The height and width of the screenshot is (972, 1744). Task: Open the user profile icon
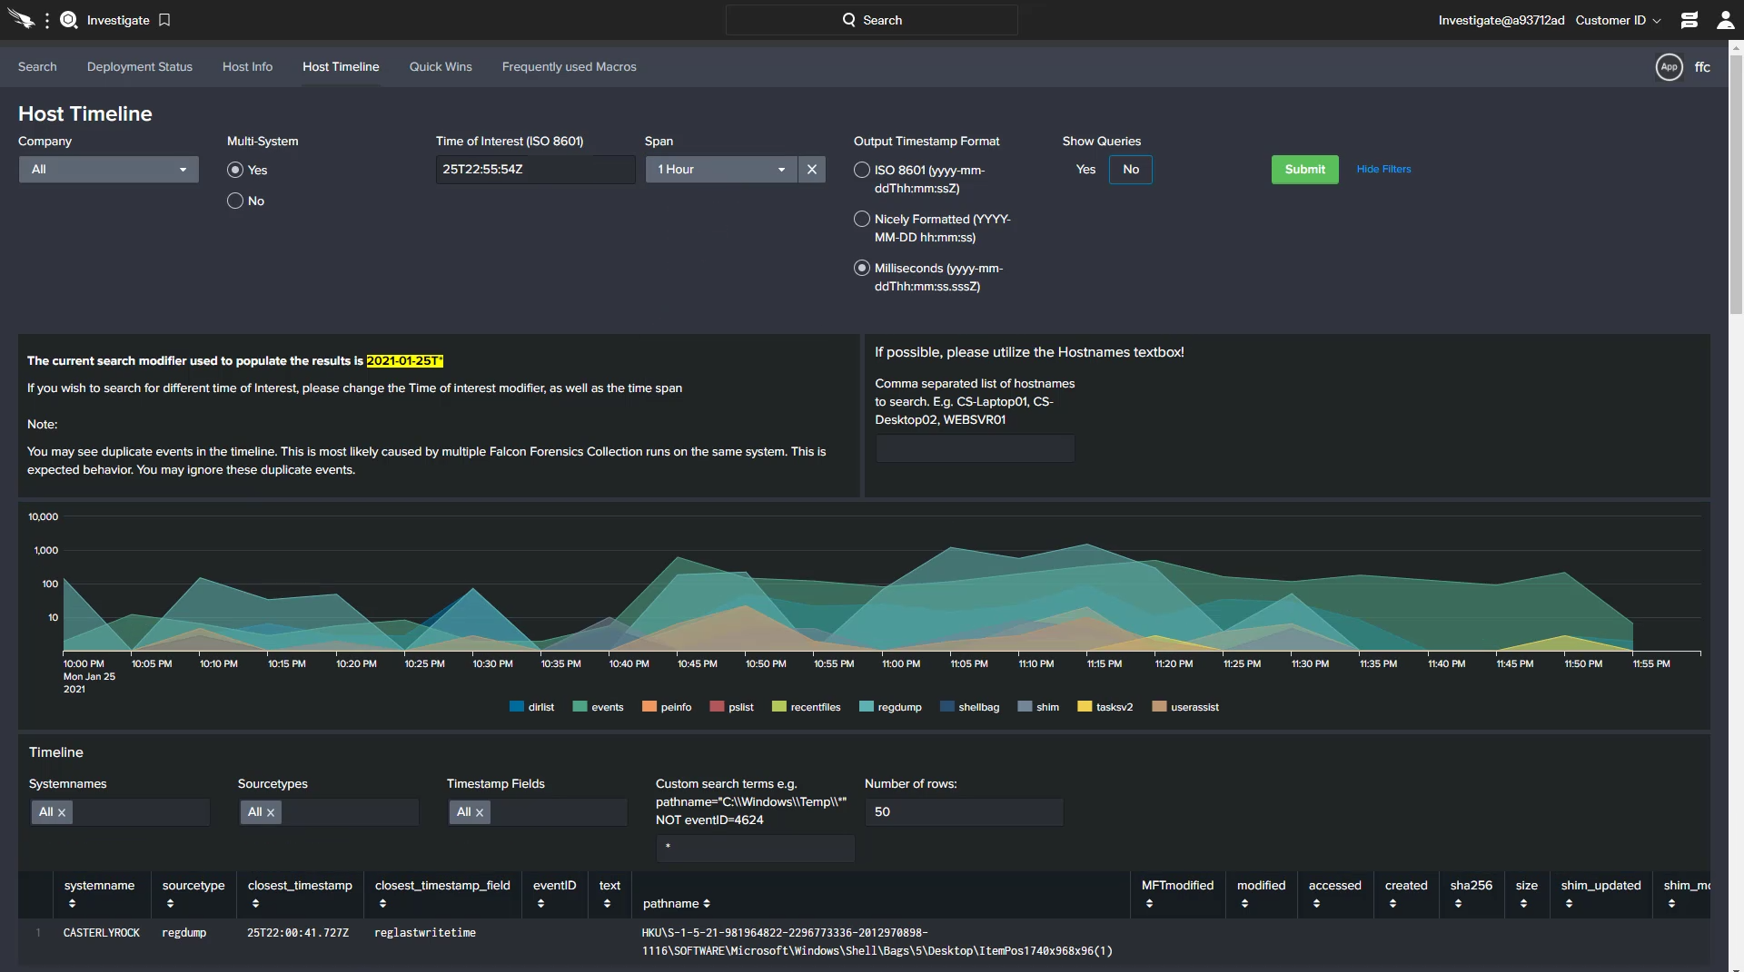1725,20
